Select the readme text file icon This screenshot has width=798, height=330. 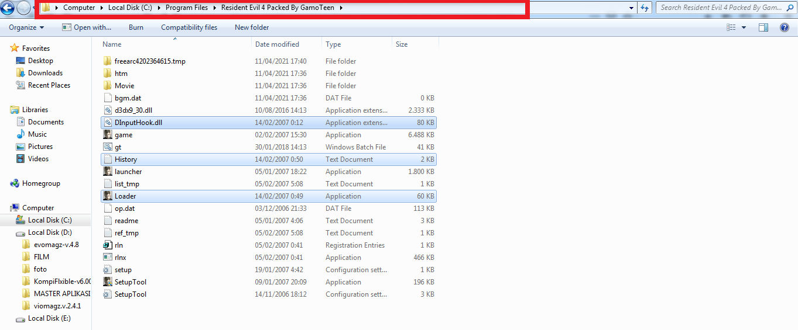tap(107, 221)
